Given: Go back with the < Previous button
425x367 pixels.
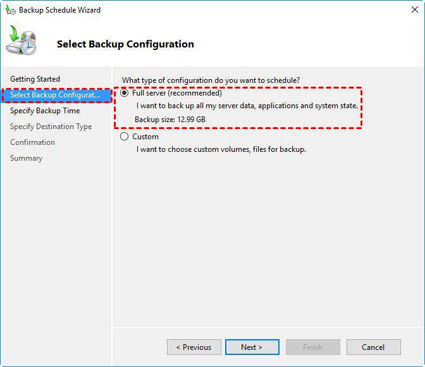Looking at the screenshot, I should tap(194, 347).
